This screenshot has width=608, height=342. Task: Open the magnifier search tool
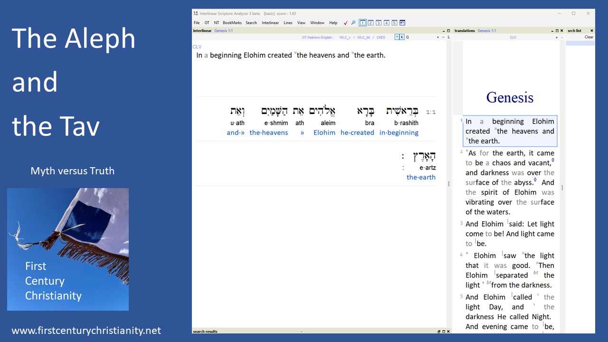coord(353,22)
